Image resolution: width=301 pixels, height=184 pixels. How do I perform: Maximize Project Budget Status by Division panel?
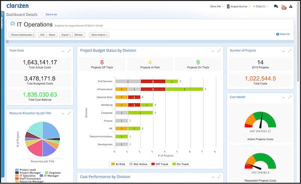tap(219, 51)
